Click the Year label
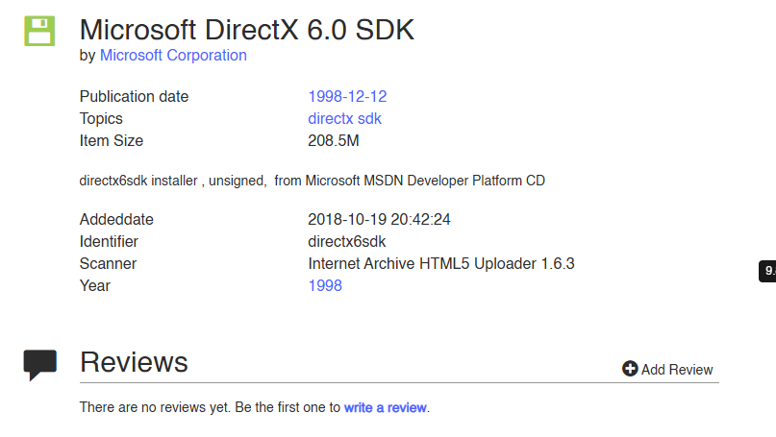 tap(95, 285)
